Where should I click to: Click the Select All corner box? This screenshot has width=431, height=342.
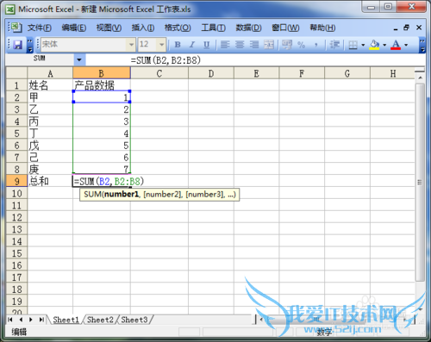coord(16,73)
